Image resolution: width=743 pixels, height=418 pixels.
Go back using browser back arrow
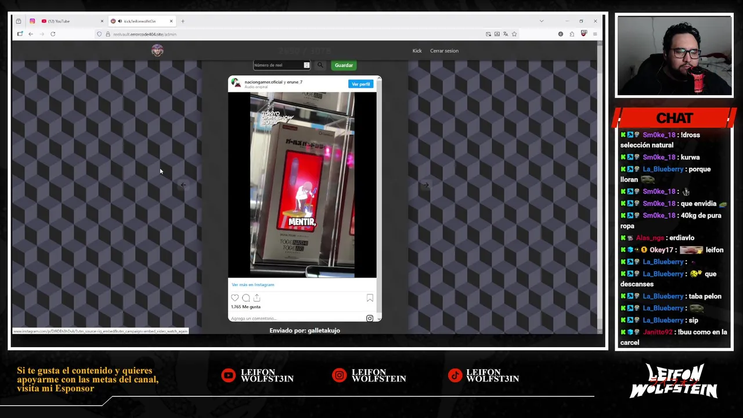[x=31, y=34]
